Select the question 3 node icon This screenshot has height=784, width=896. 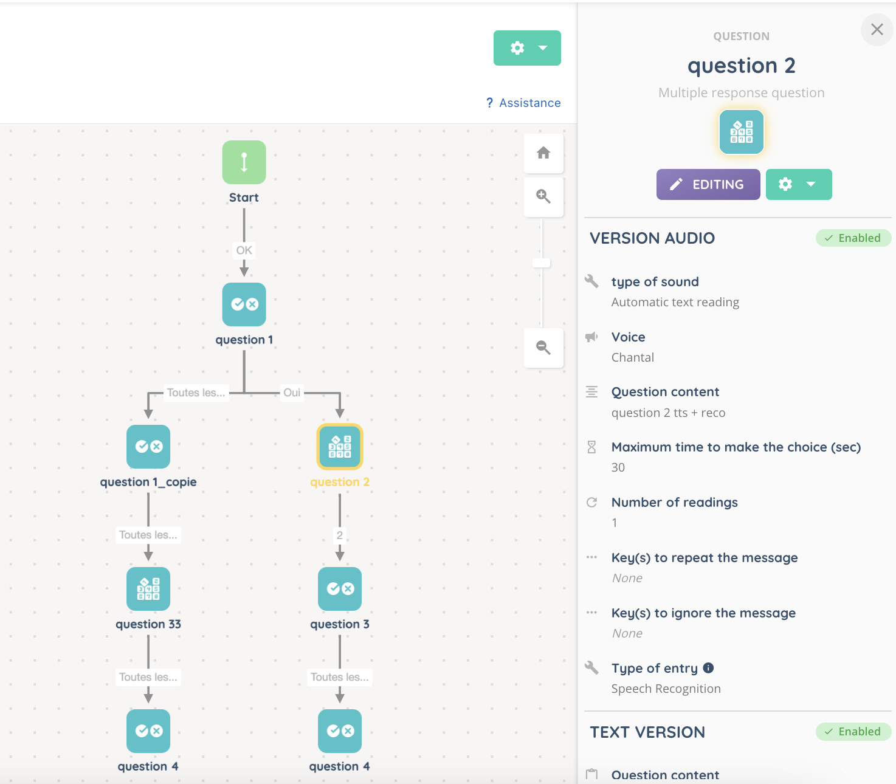(x=340, y=589)
